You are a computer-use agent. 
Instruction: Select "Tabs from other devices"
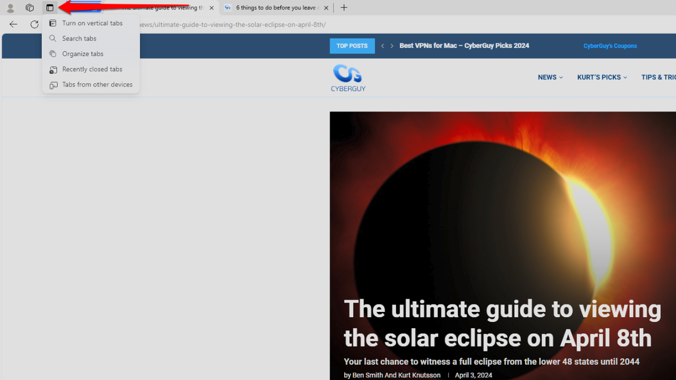click(x=97, y=84)
